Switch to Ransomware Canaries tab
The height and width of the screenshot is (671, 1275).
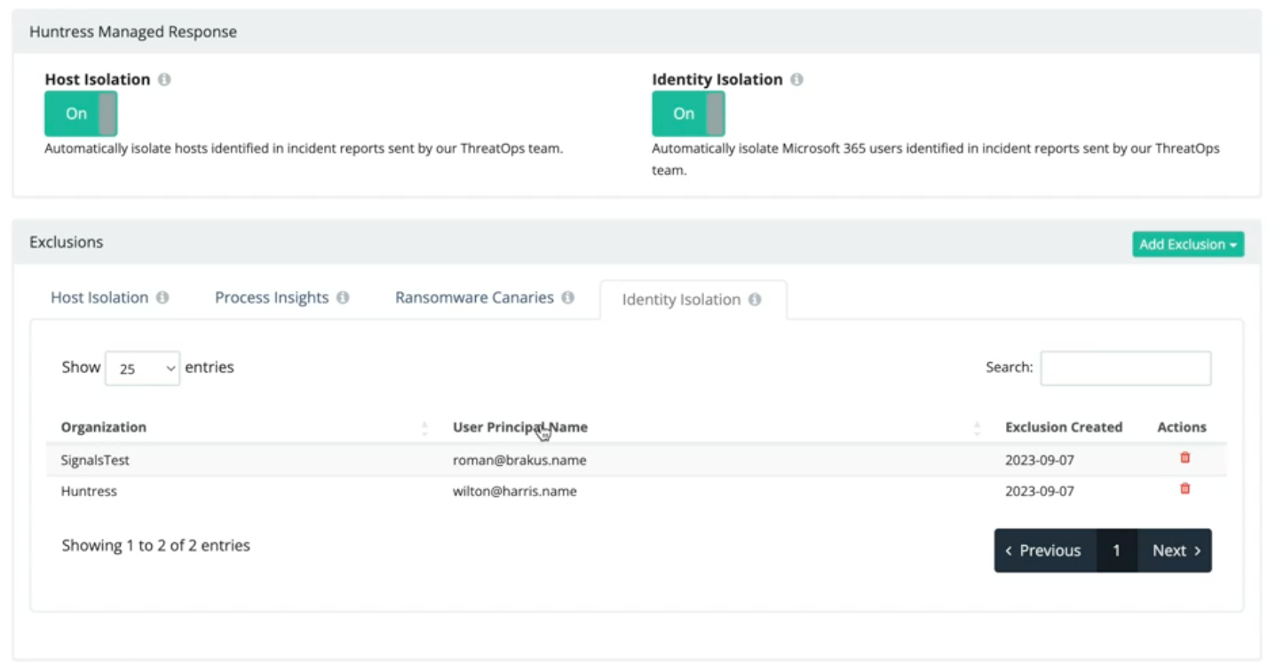pos(485,298)
